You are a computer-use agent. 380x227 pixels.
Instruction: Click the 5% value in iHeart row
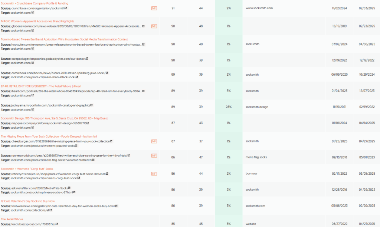[x=229, y=91]
